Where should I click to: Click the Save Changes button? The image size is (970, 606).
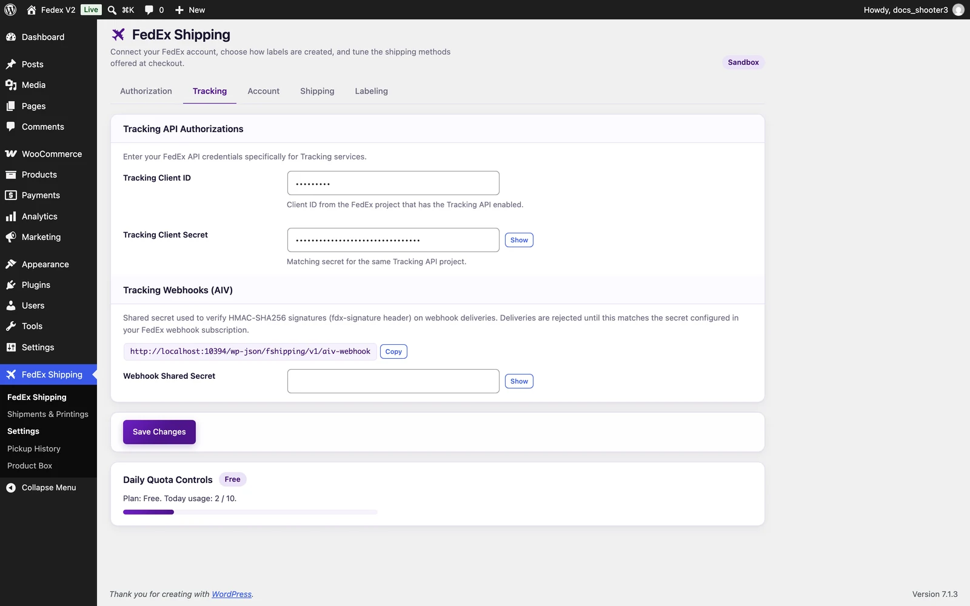click(159, 432)
